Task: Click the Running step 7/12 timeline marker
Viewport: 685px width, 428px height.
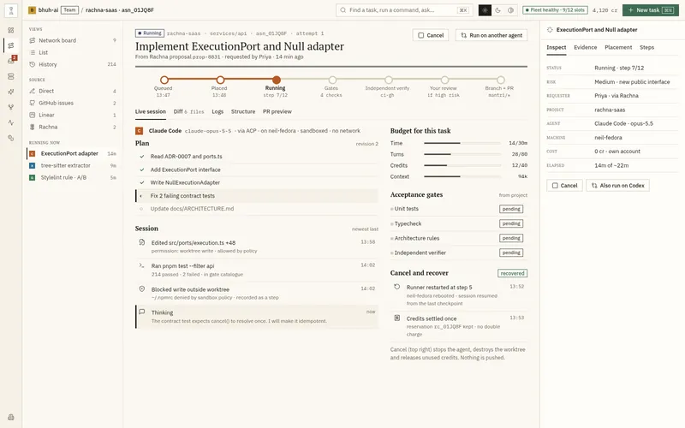Action: click(x=276, y=80)
